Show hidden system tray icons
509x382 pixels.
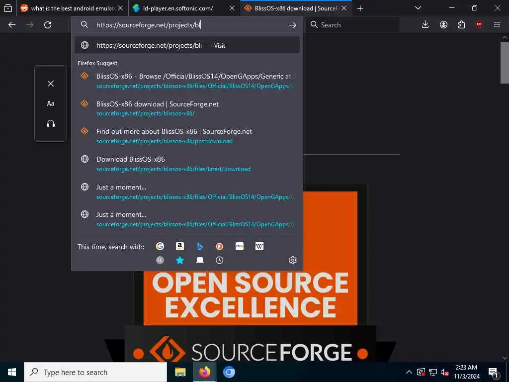pyautogui.click(x=409, y=372)
